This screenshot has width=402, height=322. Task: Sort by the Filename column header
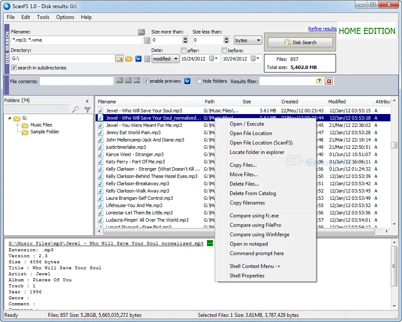(x=149, y=102)
